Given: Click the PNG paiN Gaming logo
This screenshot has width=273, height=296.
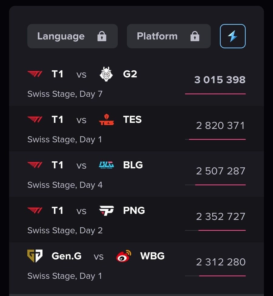Looking at the screenshot, I should coord(106,210).
